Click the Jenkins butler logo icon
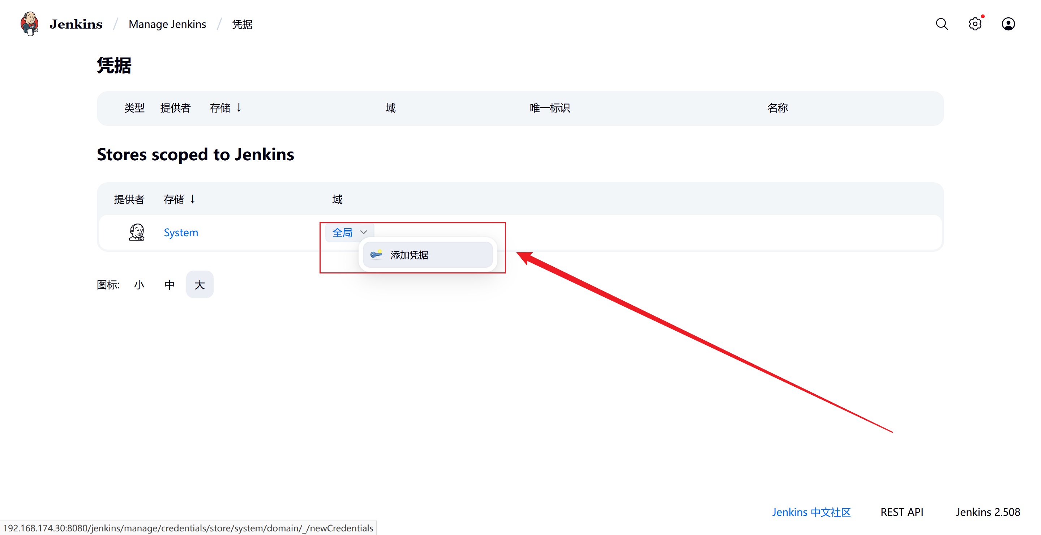This screenshot has height=535, width=1041. (x=29, y=24)
